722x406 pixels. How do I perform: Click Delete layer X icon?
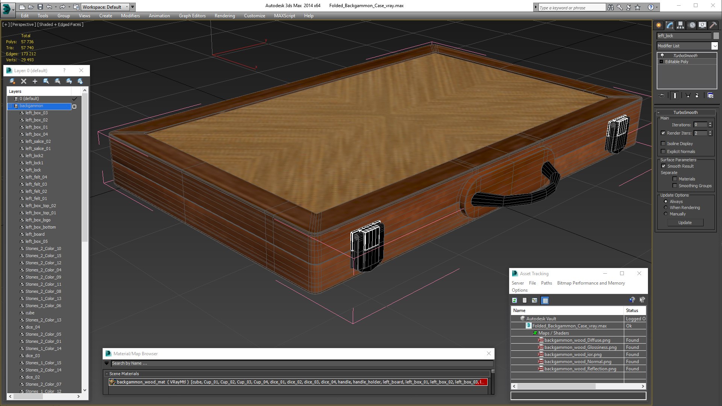coord(24,81)
